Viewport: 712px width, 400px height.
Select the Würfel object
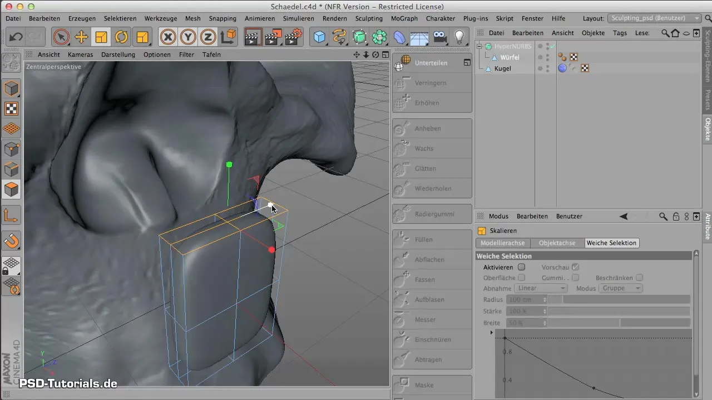click(510, 57)
